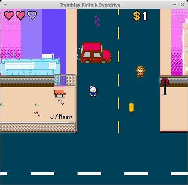Click the red car on the road
This screenshot has width=188, height=185.
pos(95,53)
